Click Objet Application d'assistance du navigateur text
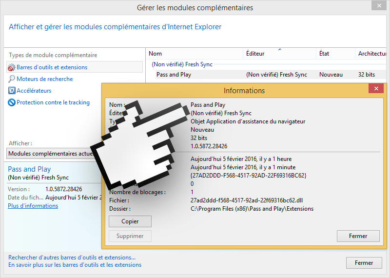The width and height of the screenshot is (390, 278). click(x=248, y=121)
